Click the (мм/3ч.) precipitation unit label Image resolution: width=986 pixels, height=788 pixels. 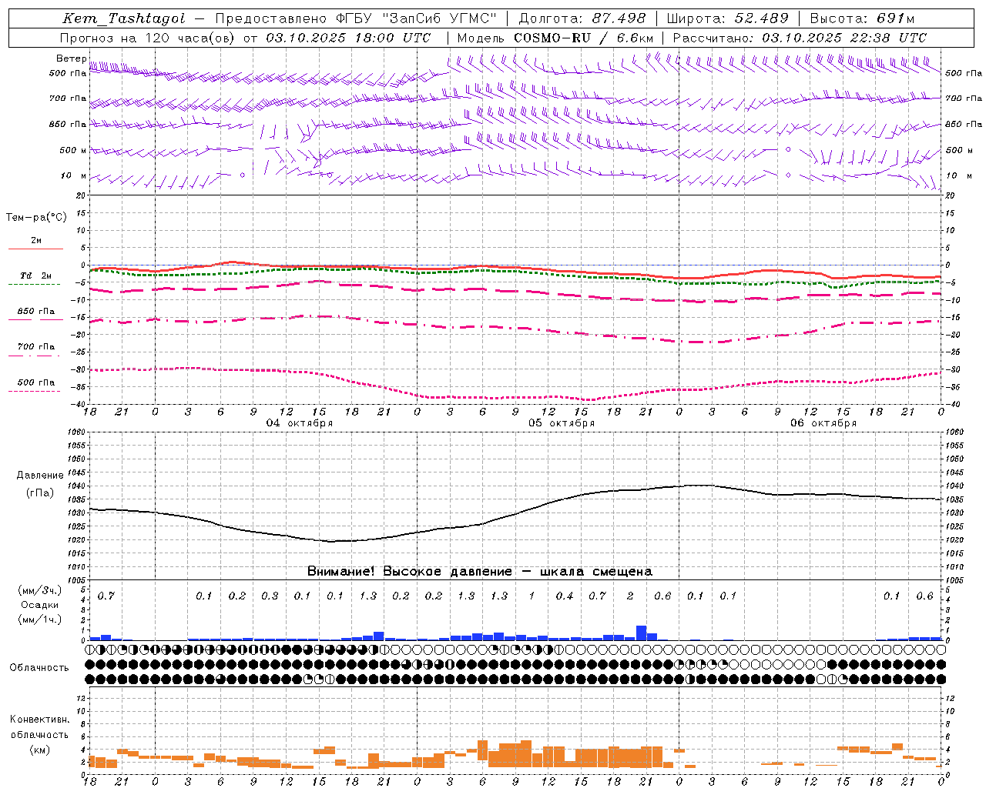[x=40, y=591]
